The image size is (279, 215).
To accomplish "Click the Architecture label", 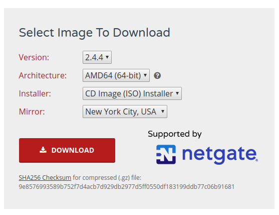I will click(x=43, y=75).
